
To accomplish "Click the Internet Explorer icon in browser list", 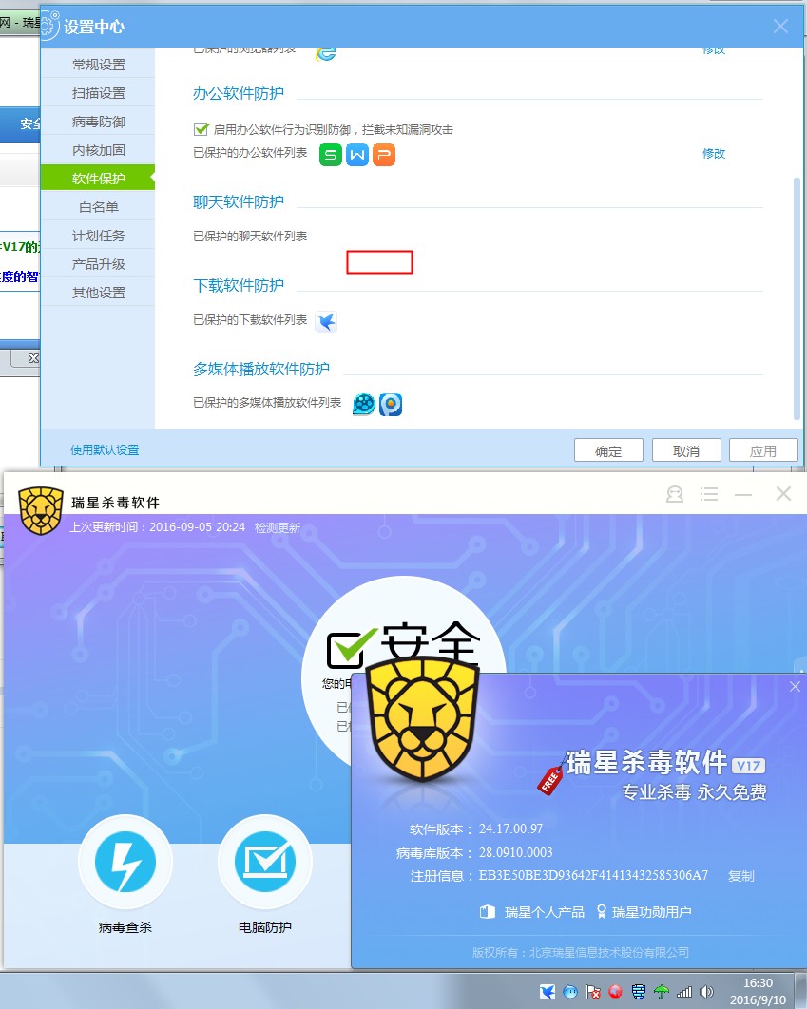I will 326,53.
